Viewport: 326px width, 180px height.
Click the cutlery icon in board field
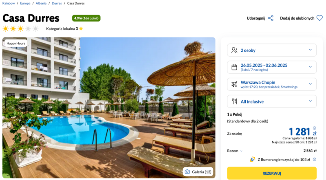[234, 101]
